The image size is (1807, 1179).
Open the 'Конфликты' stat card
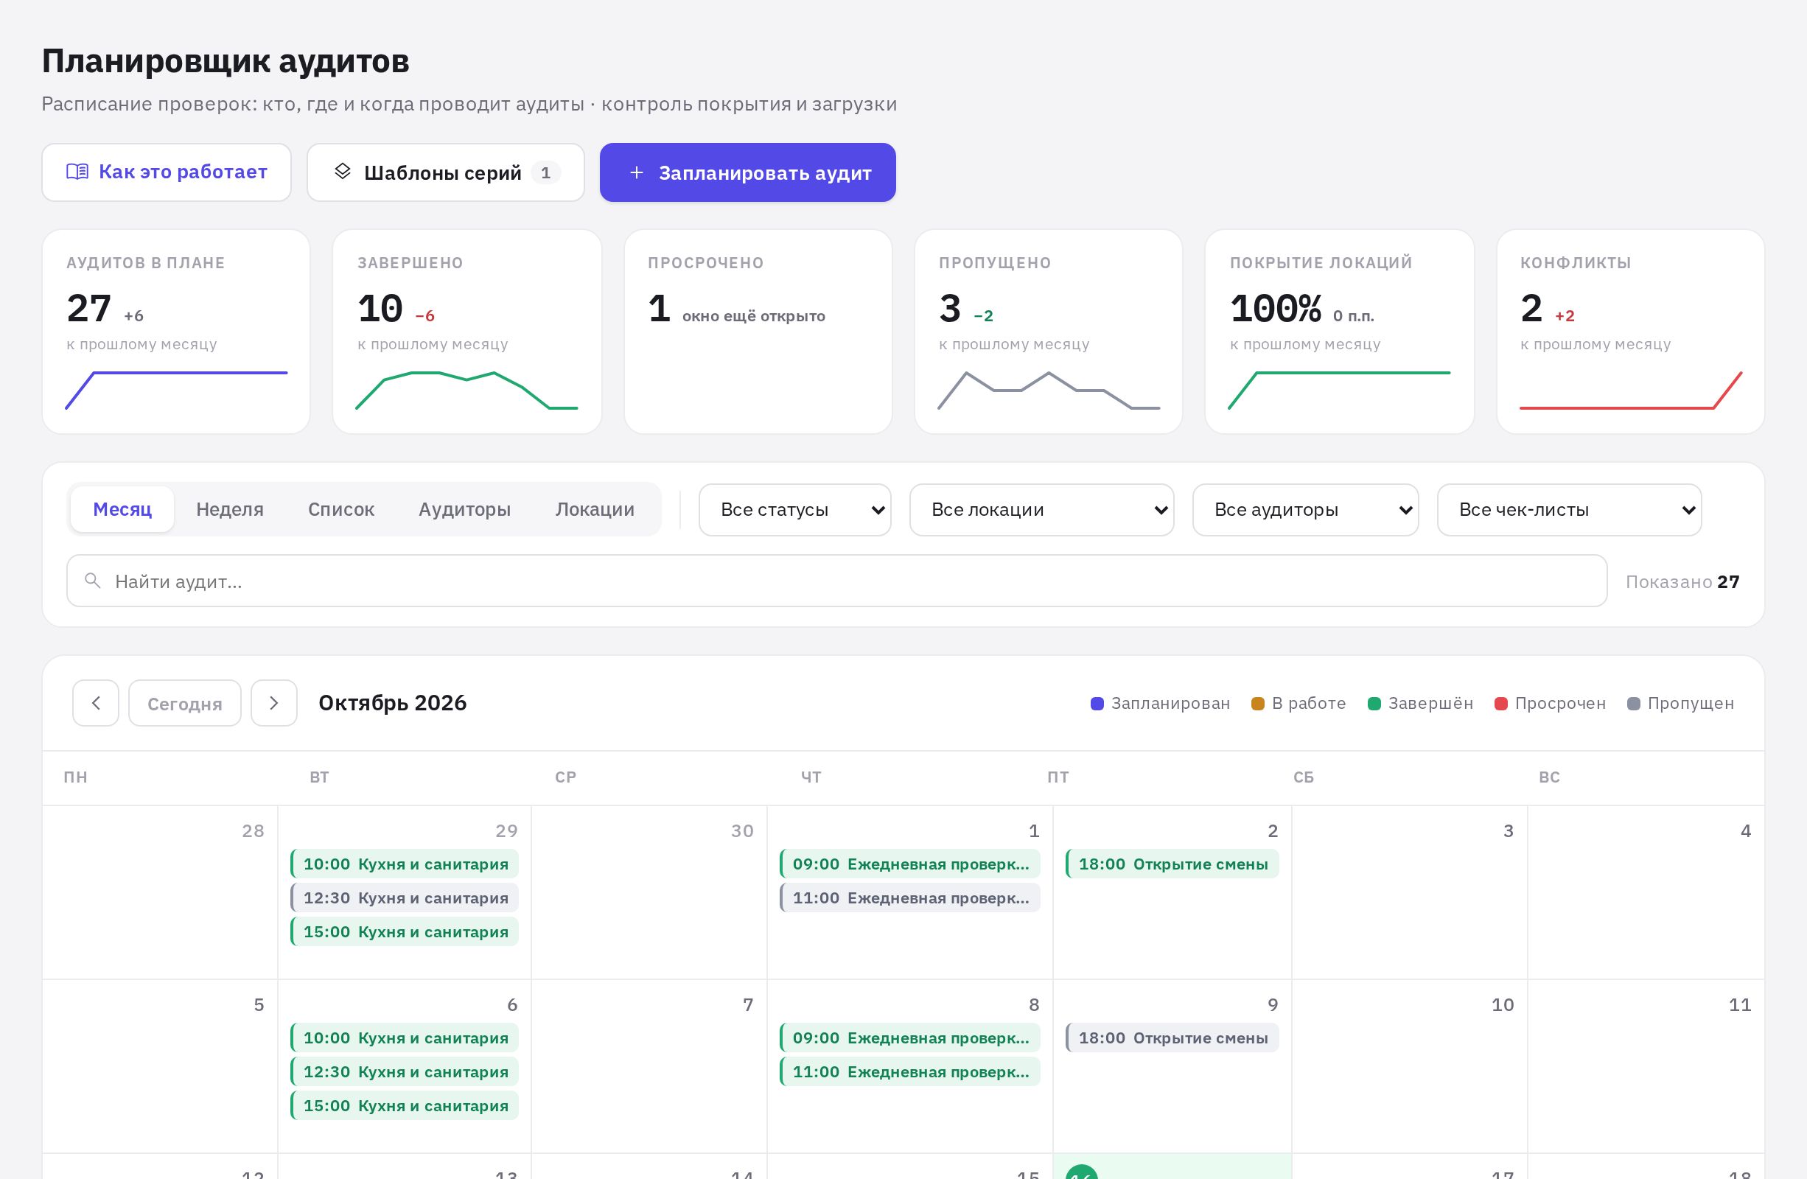point(1630,332)
